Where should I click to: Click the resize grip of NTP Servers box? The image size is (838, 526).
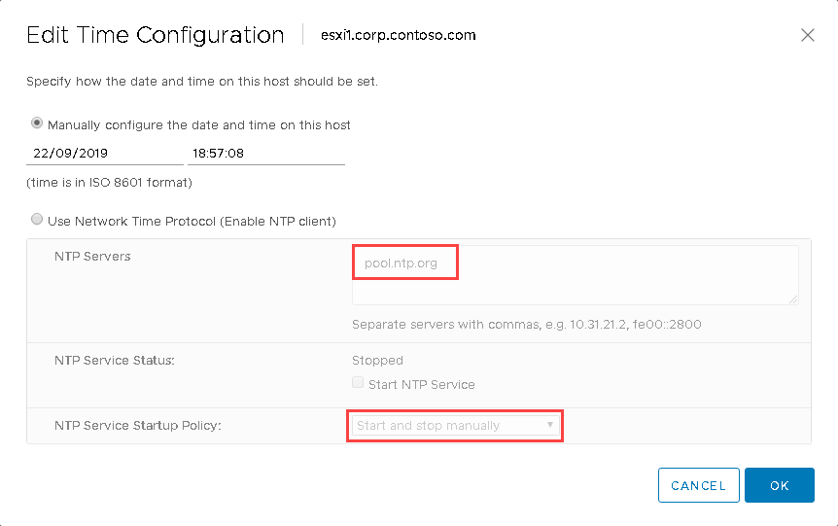tap(793, 299)
